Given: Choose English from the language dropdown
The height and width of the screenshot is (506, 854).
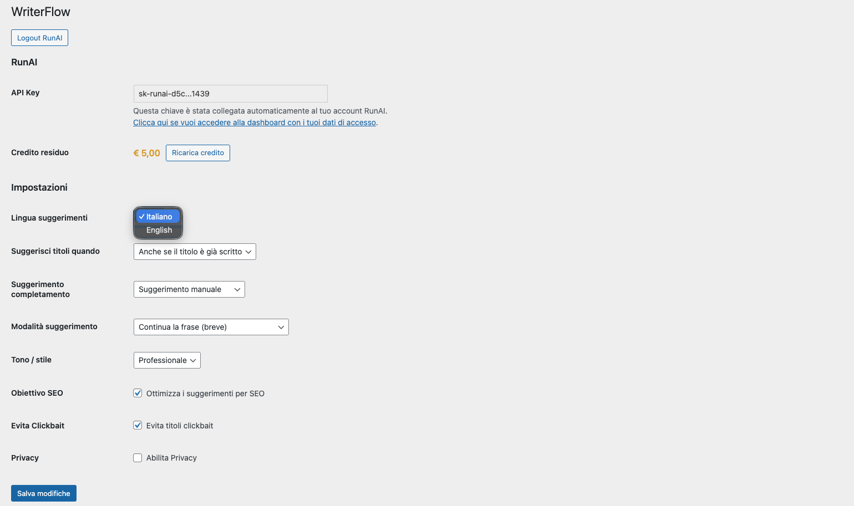Looking at the screenshot, I should 159,230.
